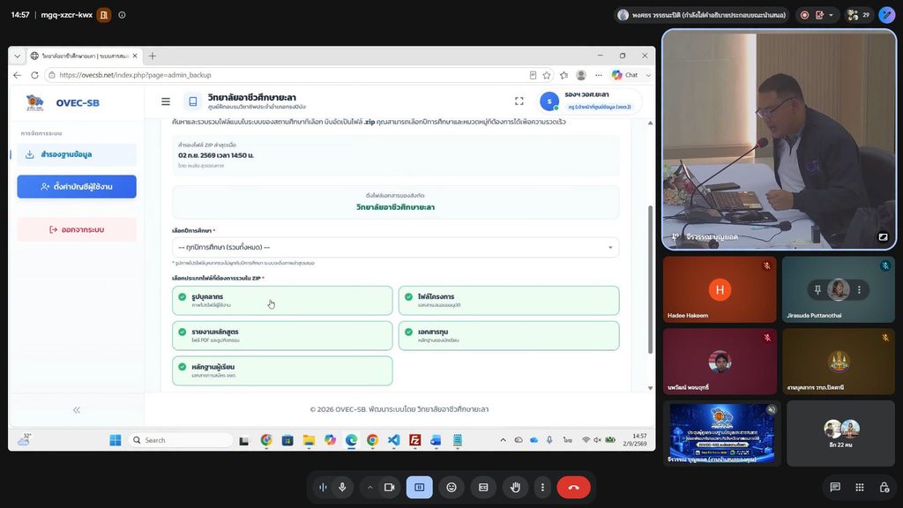This screenshot has height=508, width=903.
Task: Click the ออกจากระบบ logout button
Action: (77, 229)
